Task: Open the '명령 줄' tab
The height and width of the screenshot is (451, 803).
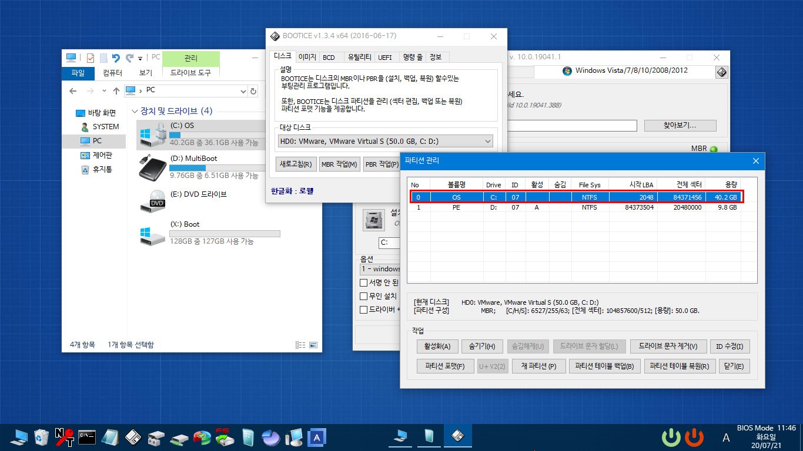Action: [x=412, y=57]
